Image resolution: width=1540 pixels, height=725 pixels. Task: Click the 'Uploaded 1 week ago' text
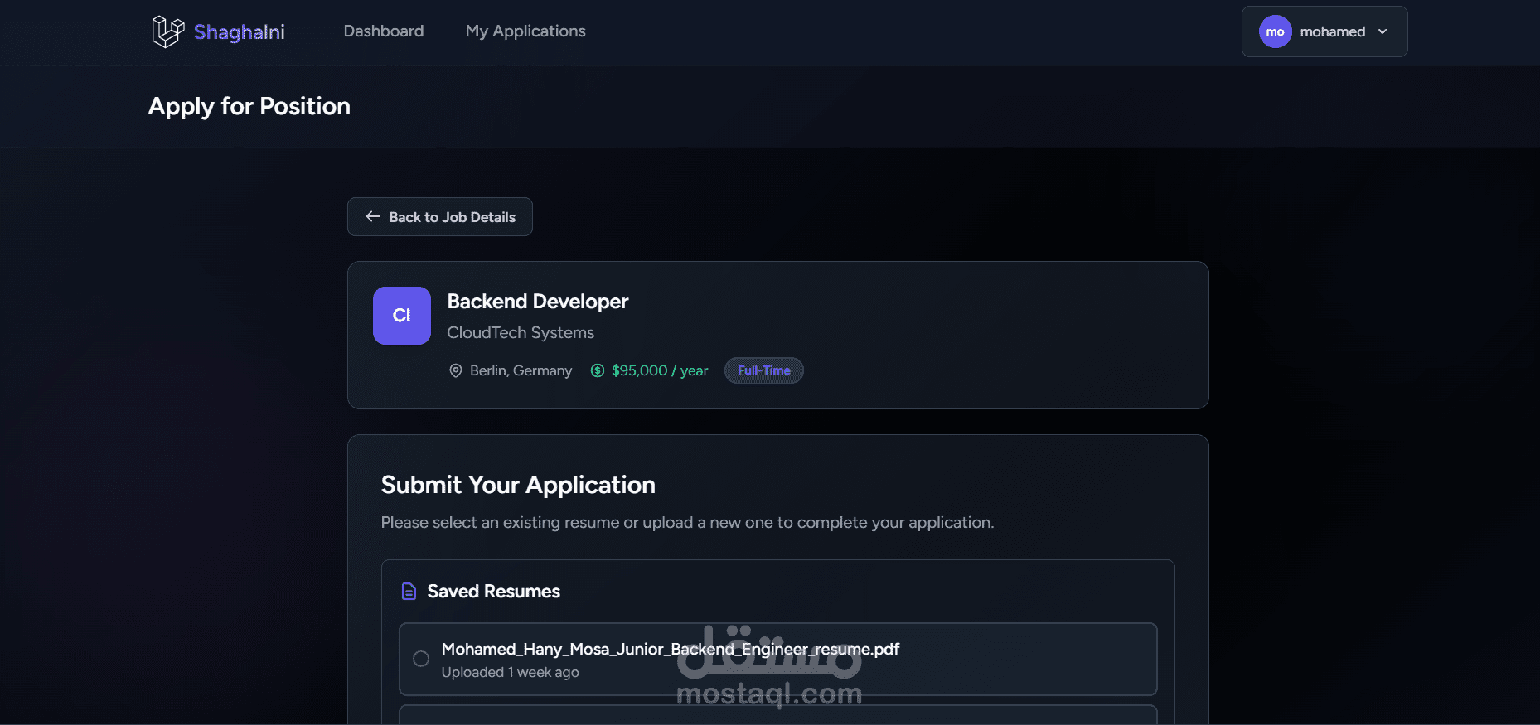(510, 672)
